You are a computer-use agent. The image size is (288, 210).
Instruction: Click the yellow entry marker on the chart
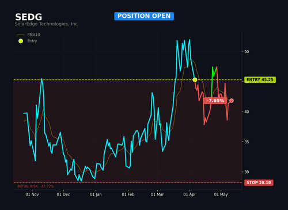[195, 79]
